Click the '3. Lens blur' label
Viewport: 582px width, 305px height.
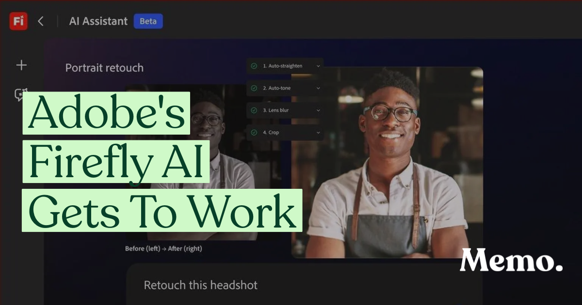[x=276, y=110]
